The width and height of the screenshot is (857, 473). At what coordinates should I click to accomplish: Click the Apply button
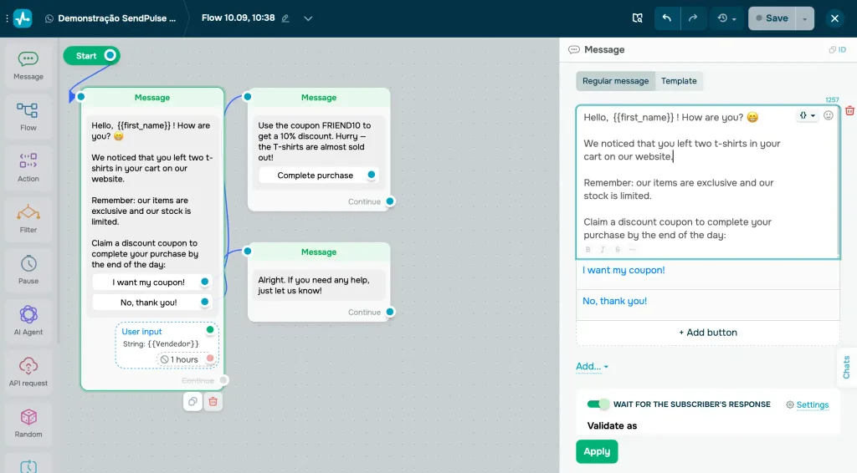(597, 451)
